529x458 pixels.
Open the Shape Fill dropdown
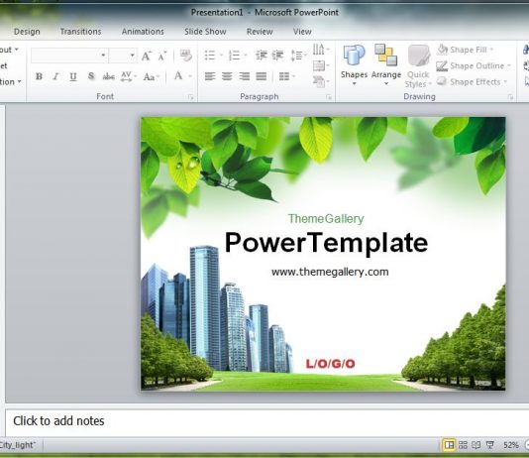(x=466, y=50)
